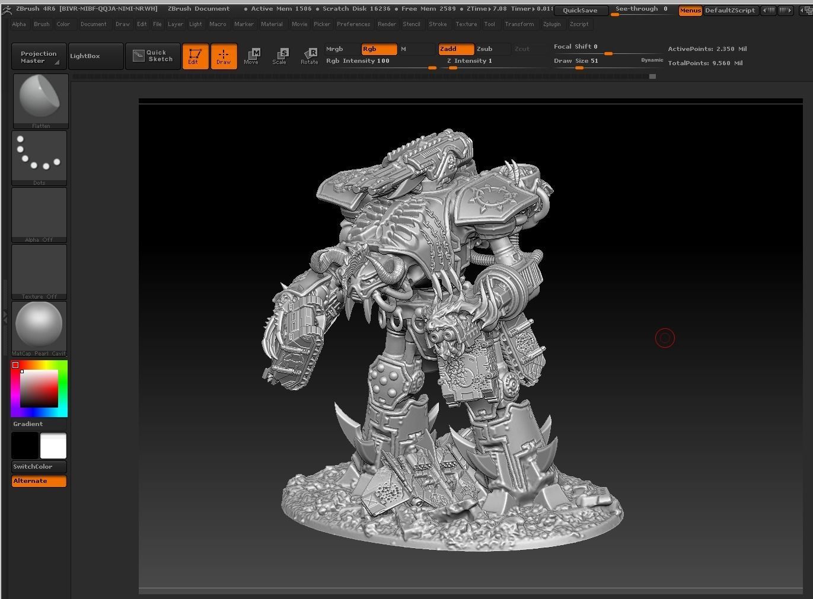This screenshot has height=599, width=813.
Task: Click the DefaultZScript button
Action: 730,10
